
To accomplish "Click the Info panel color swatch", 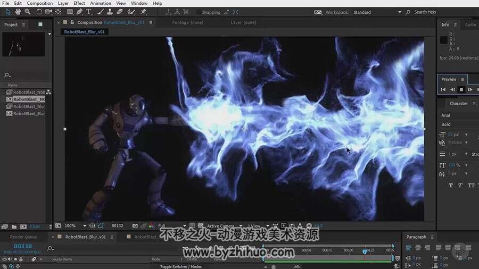I will click(443, 40).
